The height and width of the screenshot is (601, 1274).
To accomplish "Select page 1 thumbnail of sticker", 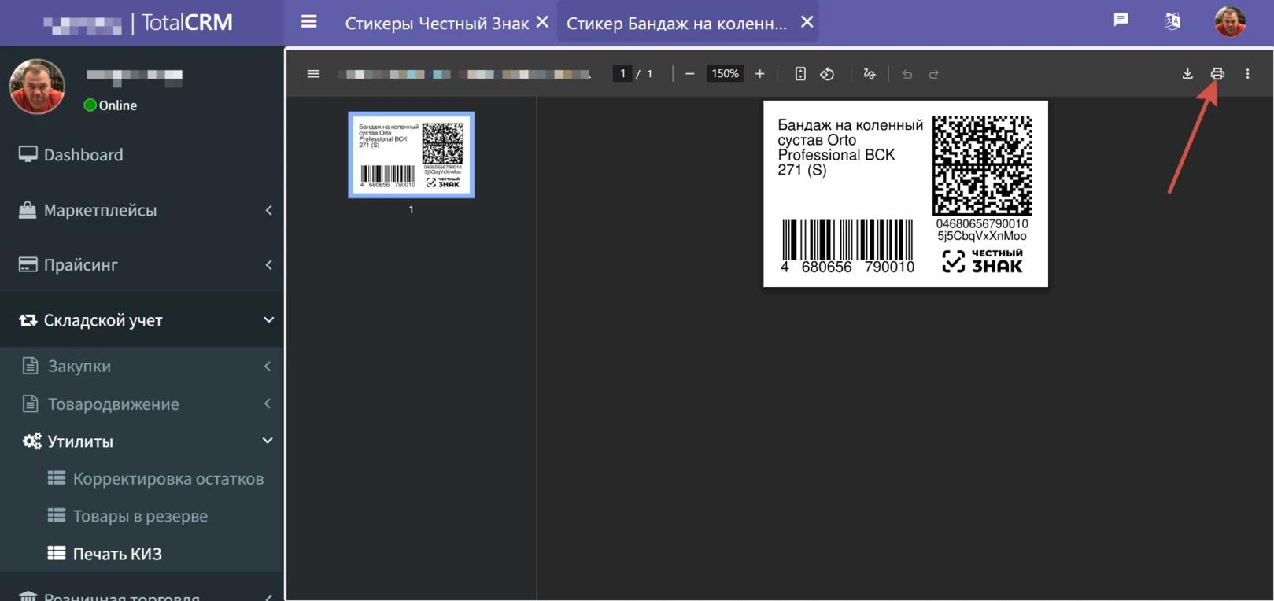I will click(x=411, y=155).
